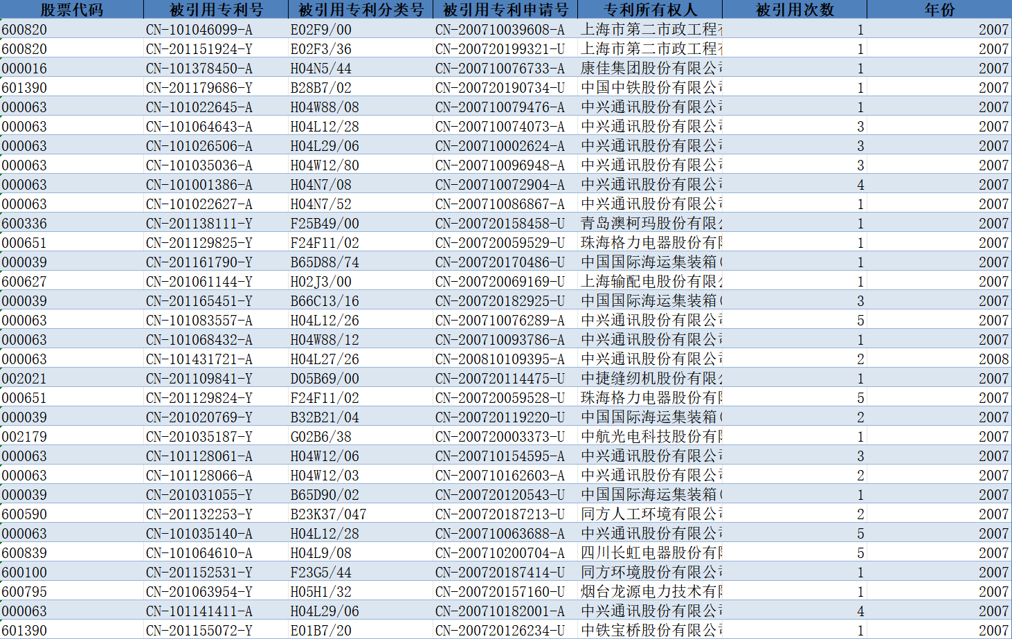This screenshot has width=1012, height=639.
Task: Click stock code 600839
Action: coord(72,553)
